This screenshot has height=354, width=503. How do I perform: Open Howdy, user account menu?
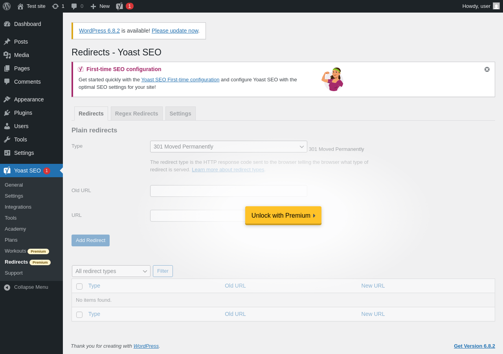pos(481,6)
